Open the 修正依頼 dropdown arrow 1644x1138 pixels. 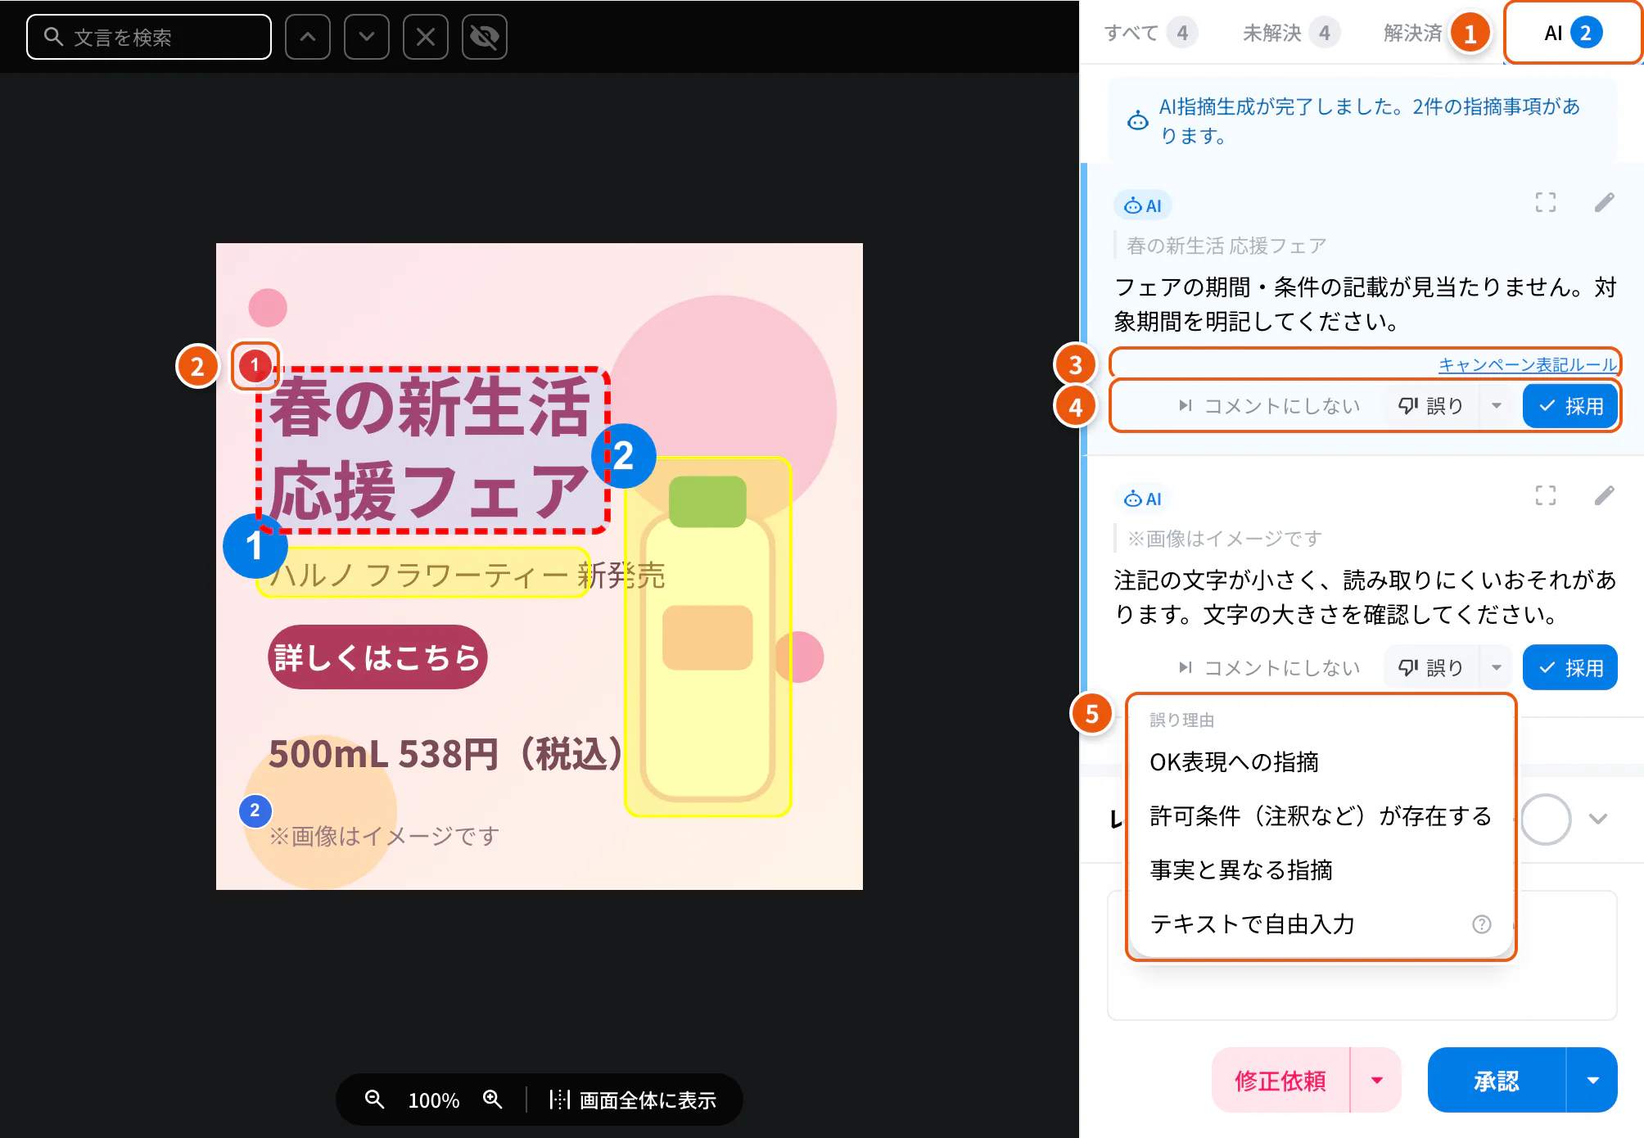(1377, 1081)
